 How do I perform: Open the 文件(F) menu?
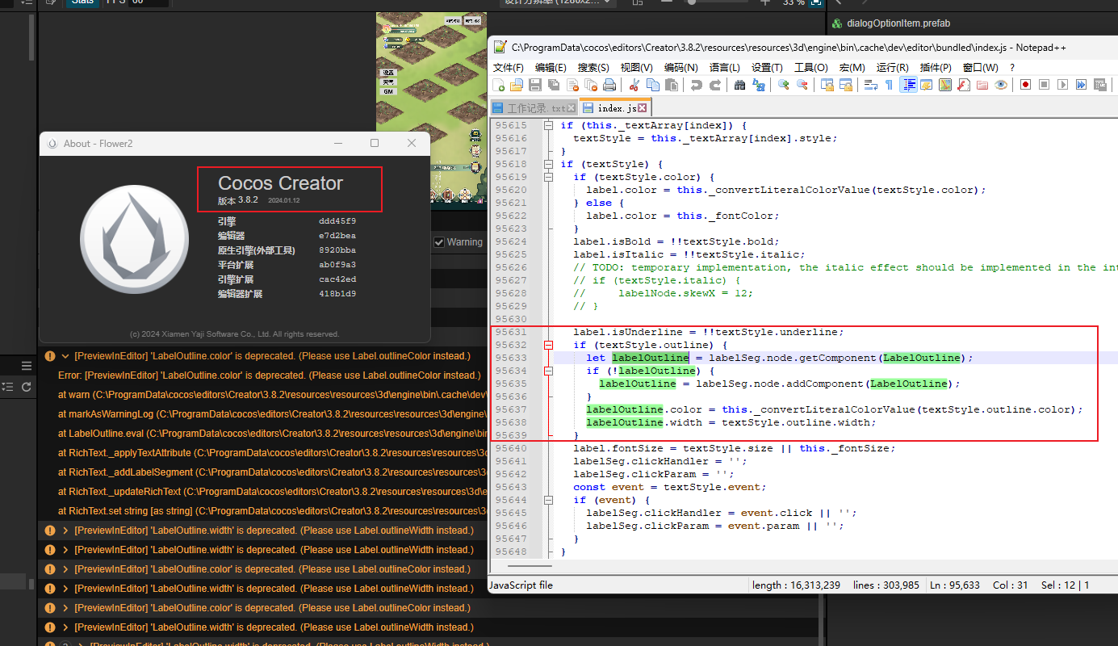[x=509, y=68]
